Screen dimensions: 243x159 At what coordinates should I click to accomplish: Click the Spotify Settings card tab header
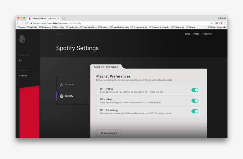coord(106,67)
